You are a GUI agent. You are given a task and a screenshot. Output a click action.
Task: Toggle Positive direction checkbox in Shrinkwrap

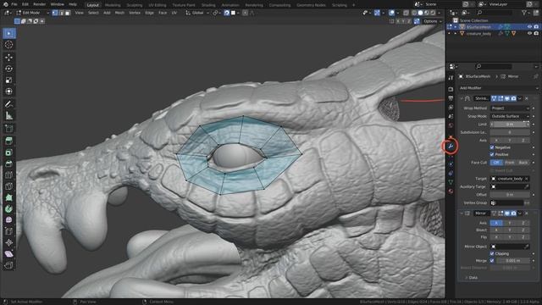point(492,154)
